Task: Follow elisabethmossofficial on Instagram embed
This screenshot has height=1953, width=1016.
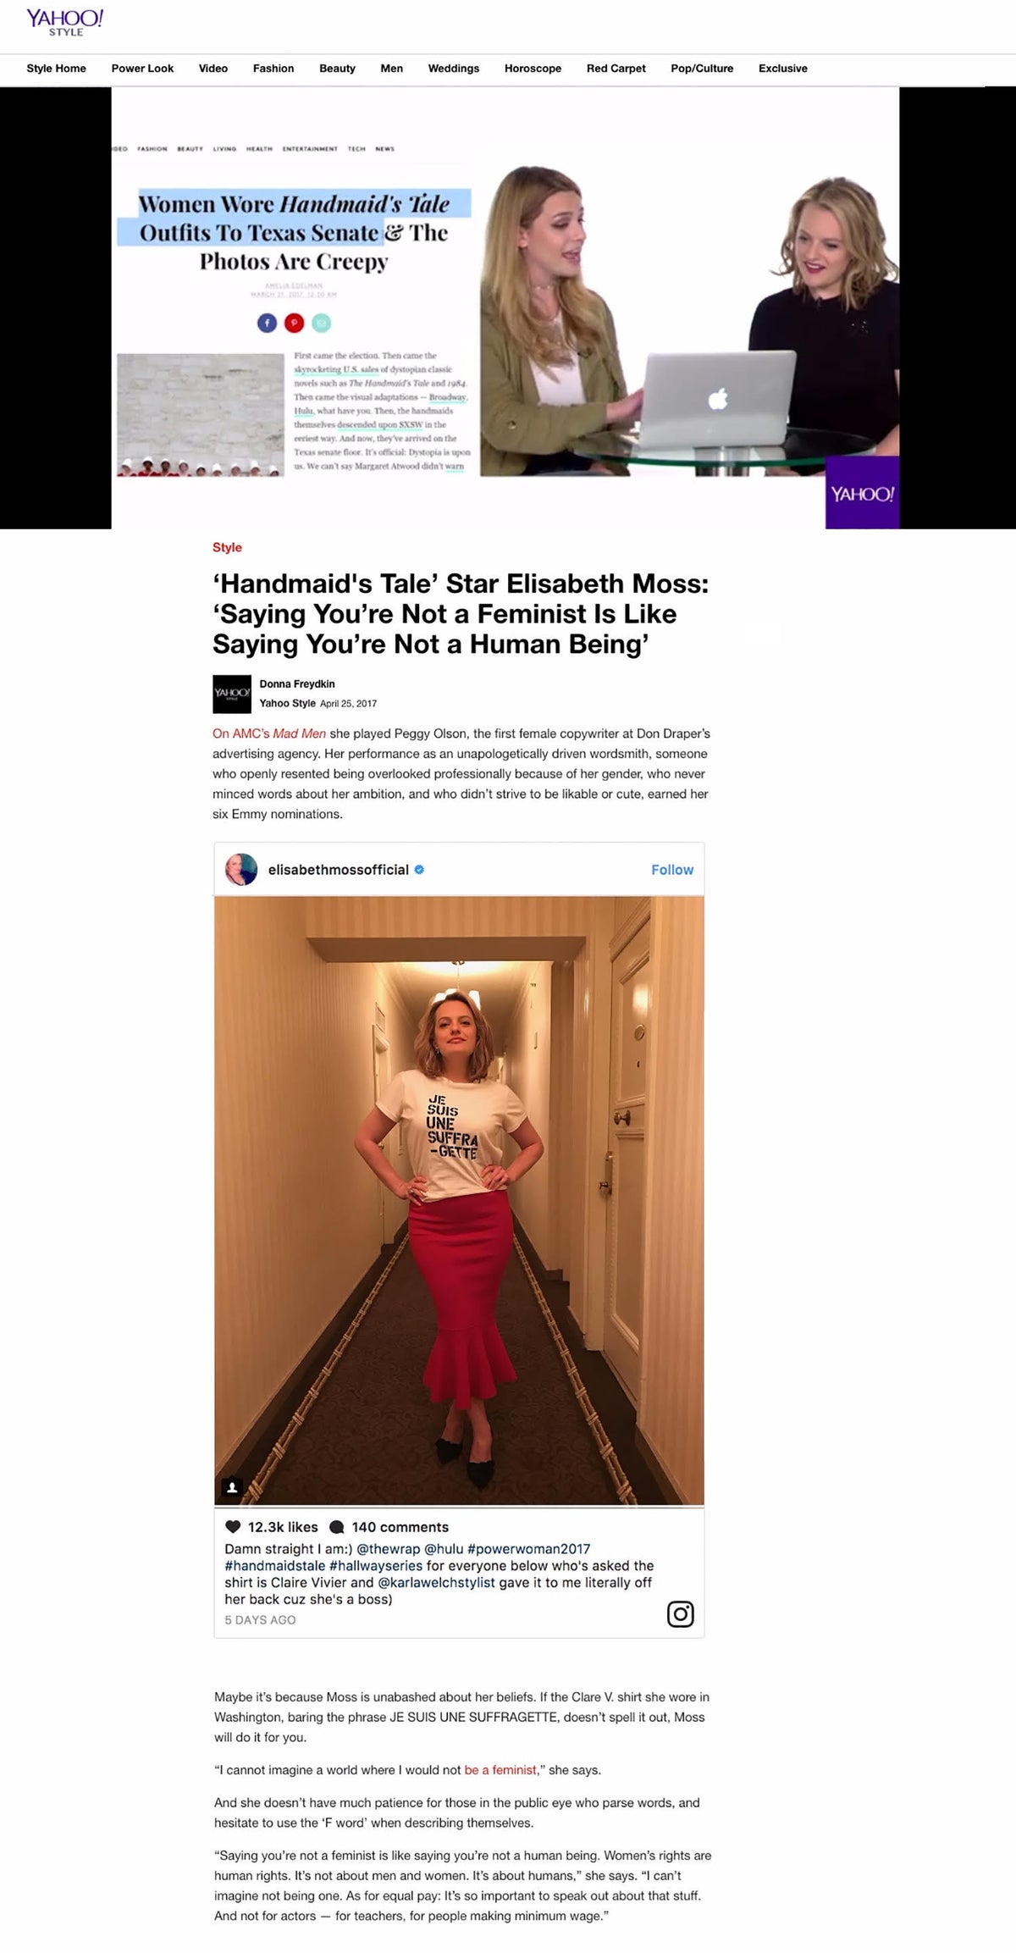Action: [x=672, y=870]
